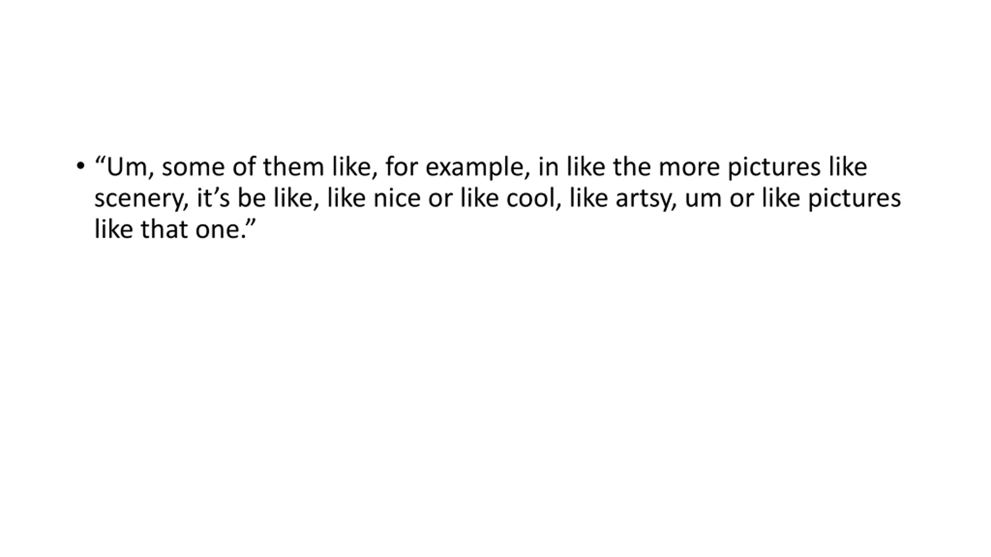Viewport: 991px width, 557px height.
Task: Click the closing quotation mark after "one."
Action: (x=251, y=223)
